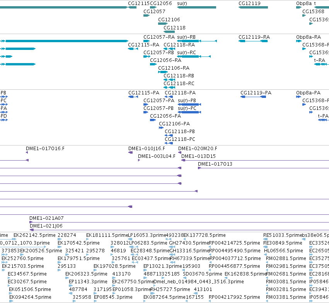The height and width of the screenshot is (303, 329).
Task: Select the su(r)-RB transcript label
Action: pyautogui.click(x=186, y=37)
